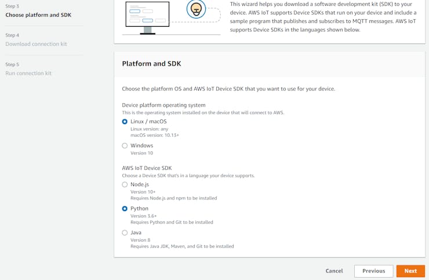The image size is (429, 280).
Task: Click the Platform and SDK heading
Action: click(x=151, y=64)
